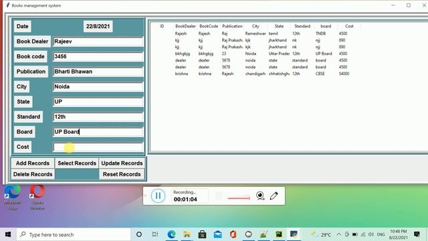Focus the Publication field with Bharti Bhawan
This screenshot has width=428, height=241.
point(98,72)
